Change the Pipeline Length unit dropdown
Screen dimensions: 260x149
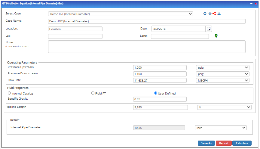pyautogui.click(x=224, y=107)
